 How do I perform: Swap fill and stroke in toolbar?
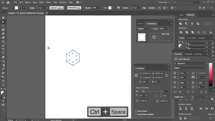click(x=5, y=89)
